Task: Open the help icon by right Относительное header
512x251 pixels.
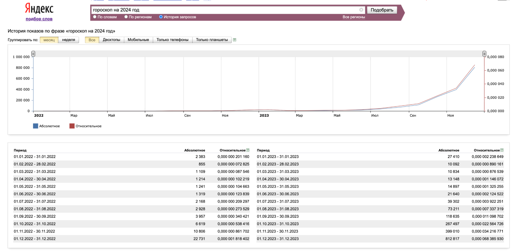Action: (502, 150)
